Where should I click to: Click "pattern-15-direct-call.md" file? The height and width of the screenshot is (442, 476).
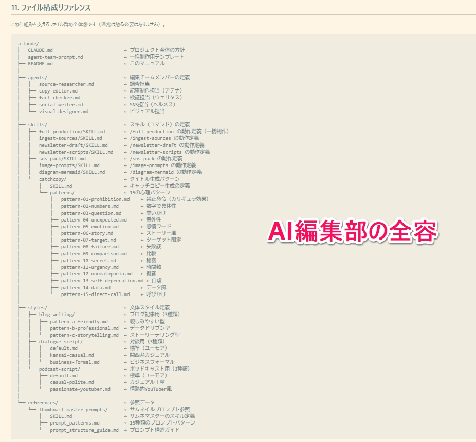[x=95, y=294]
